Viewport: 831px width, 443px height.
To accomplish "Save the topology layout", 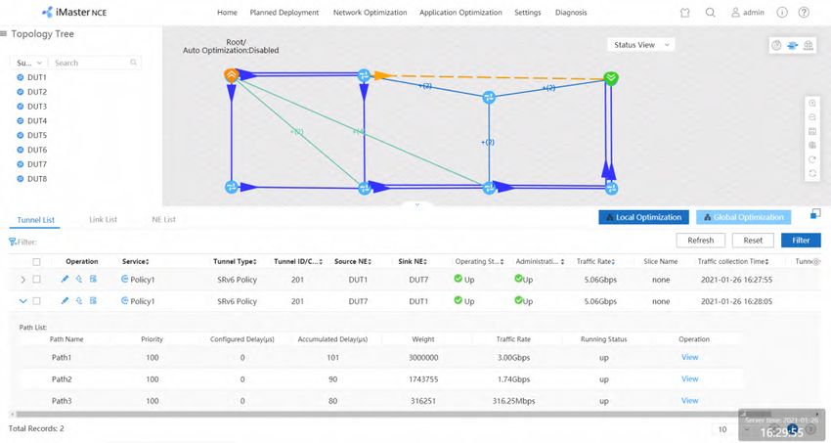I will 811,131.
